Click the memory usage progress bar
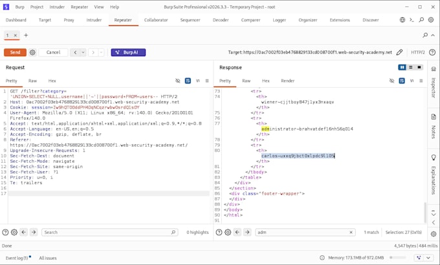 coord(398,258)
